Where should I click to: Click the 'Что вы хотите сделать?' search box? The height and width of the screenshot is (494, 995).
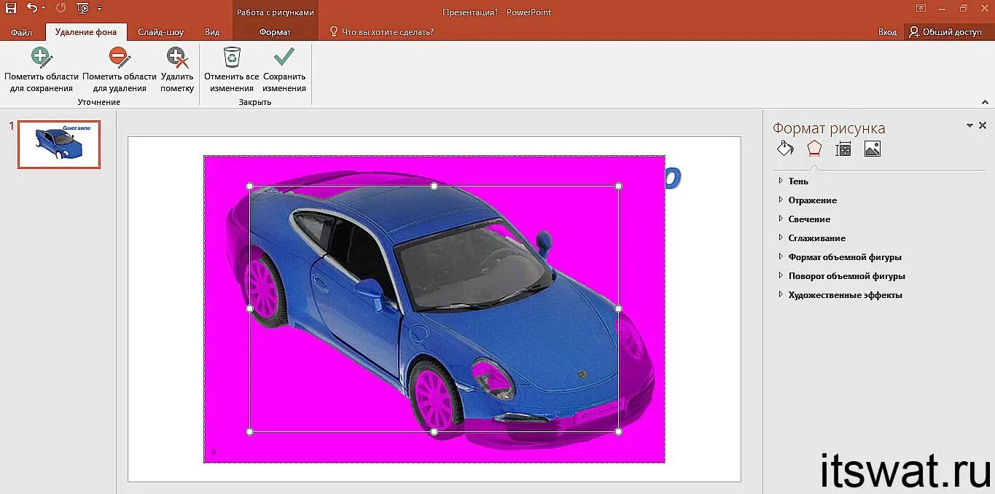pos(382,32)
